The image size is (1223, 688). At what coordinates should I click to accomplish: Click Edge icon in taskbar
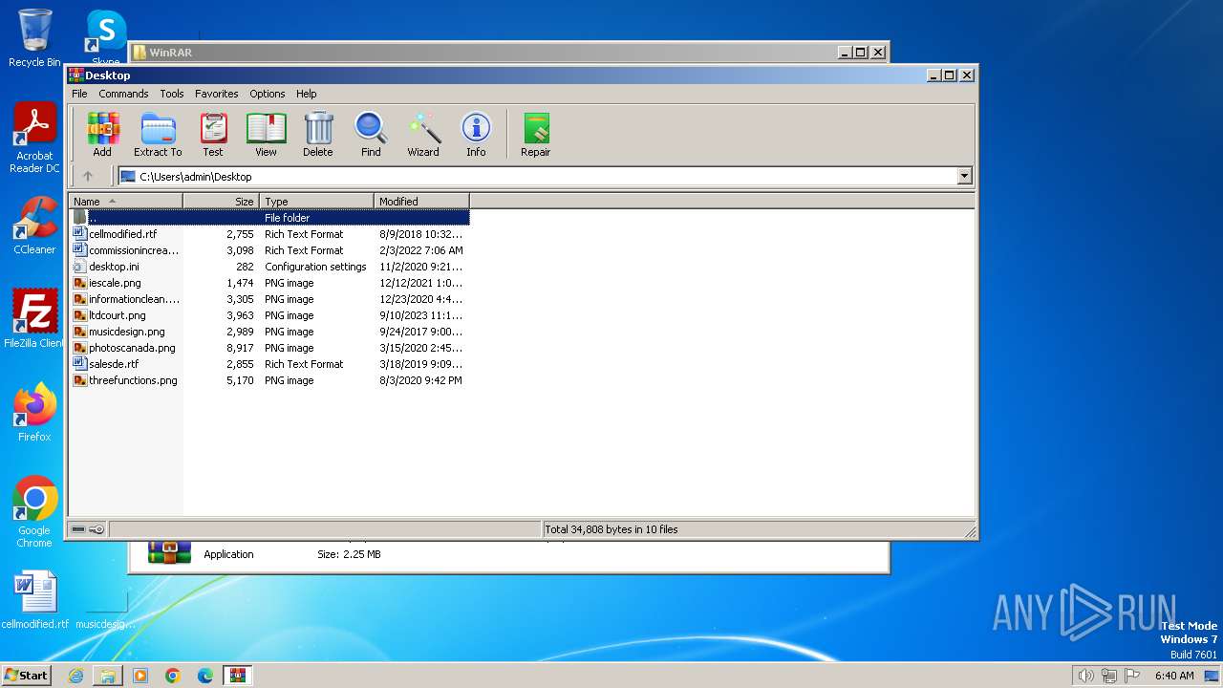pos(205,676)
